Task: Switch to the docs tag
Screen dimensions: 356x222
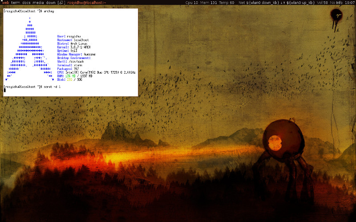Action: point(26,3)
